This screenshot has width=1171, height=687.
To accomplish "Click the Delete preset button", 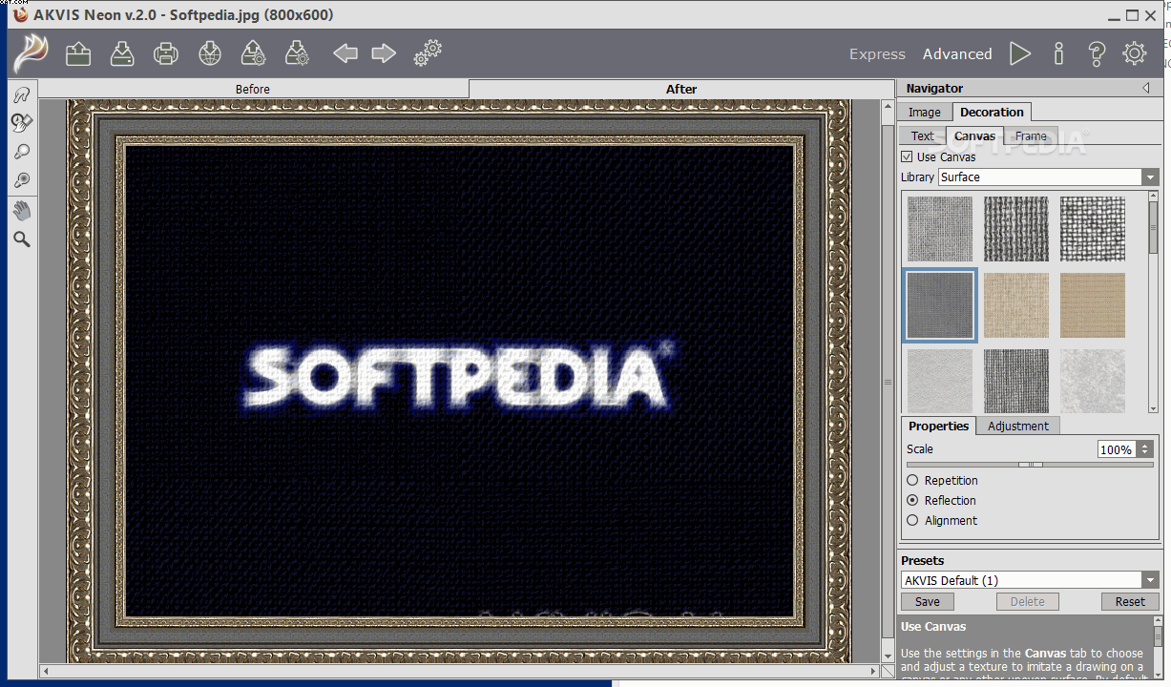I will (1028, 601).
